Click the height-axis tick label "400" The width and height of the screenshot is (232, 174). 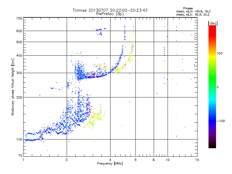pyautogui.click(x=19, y=55)
